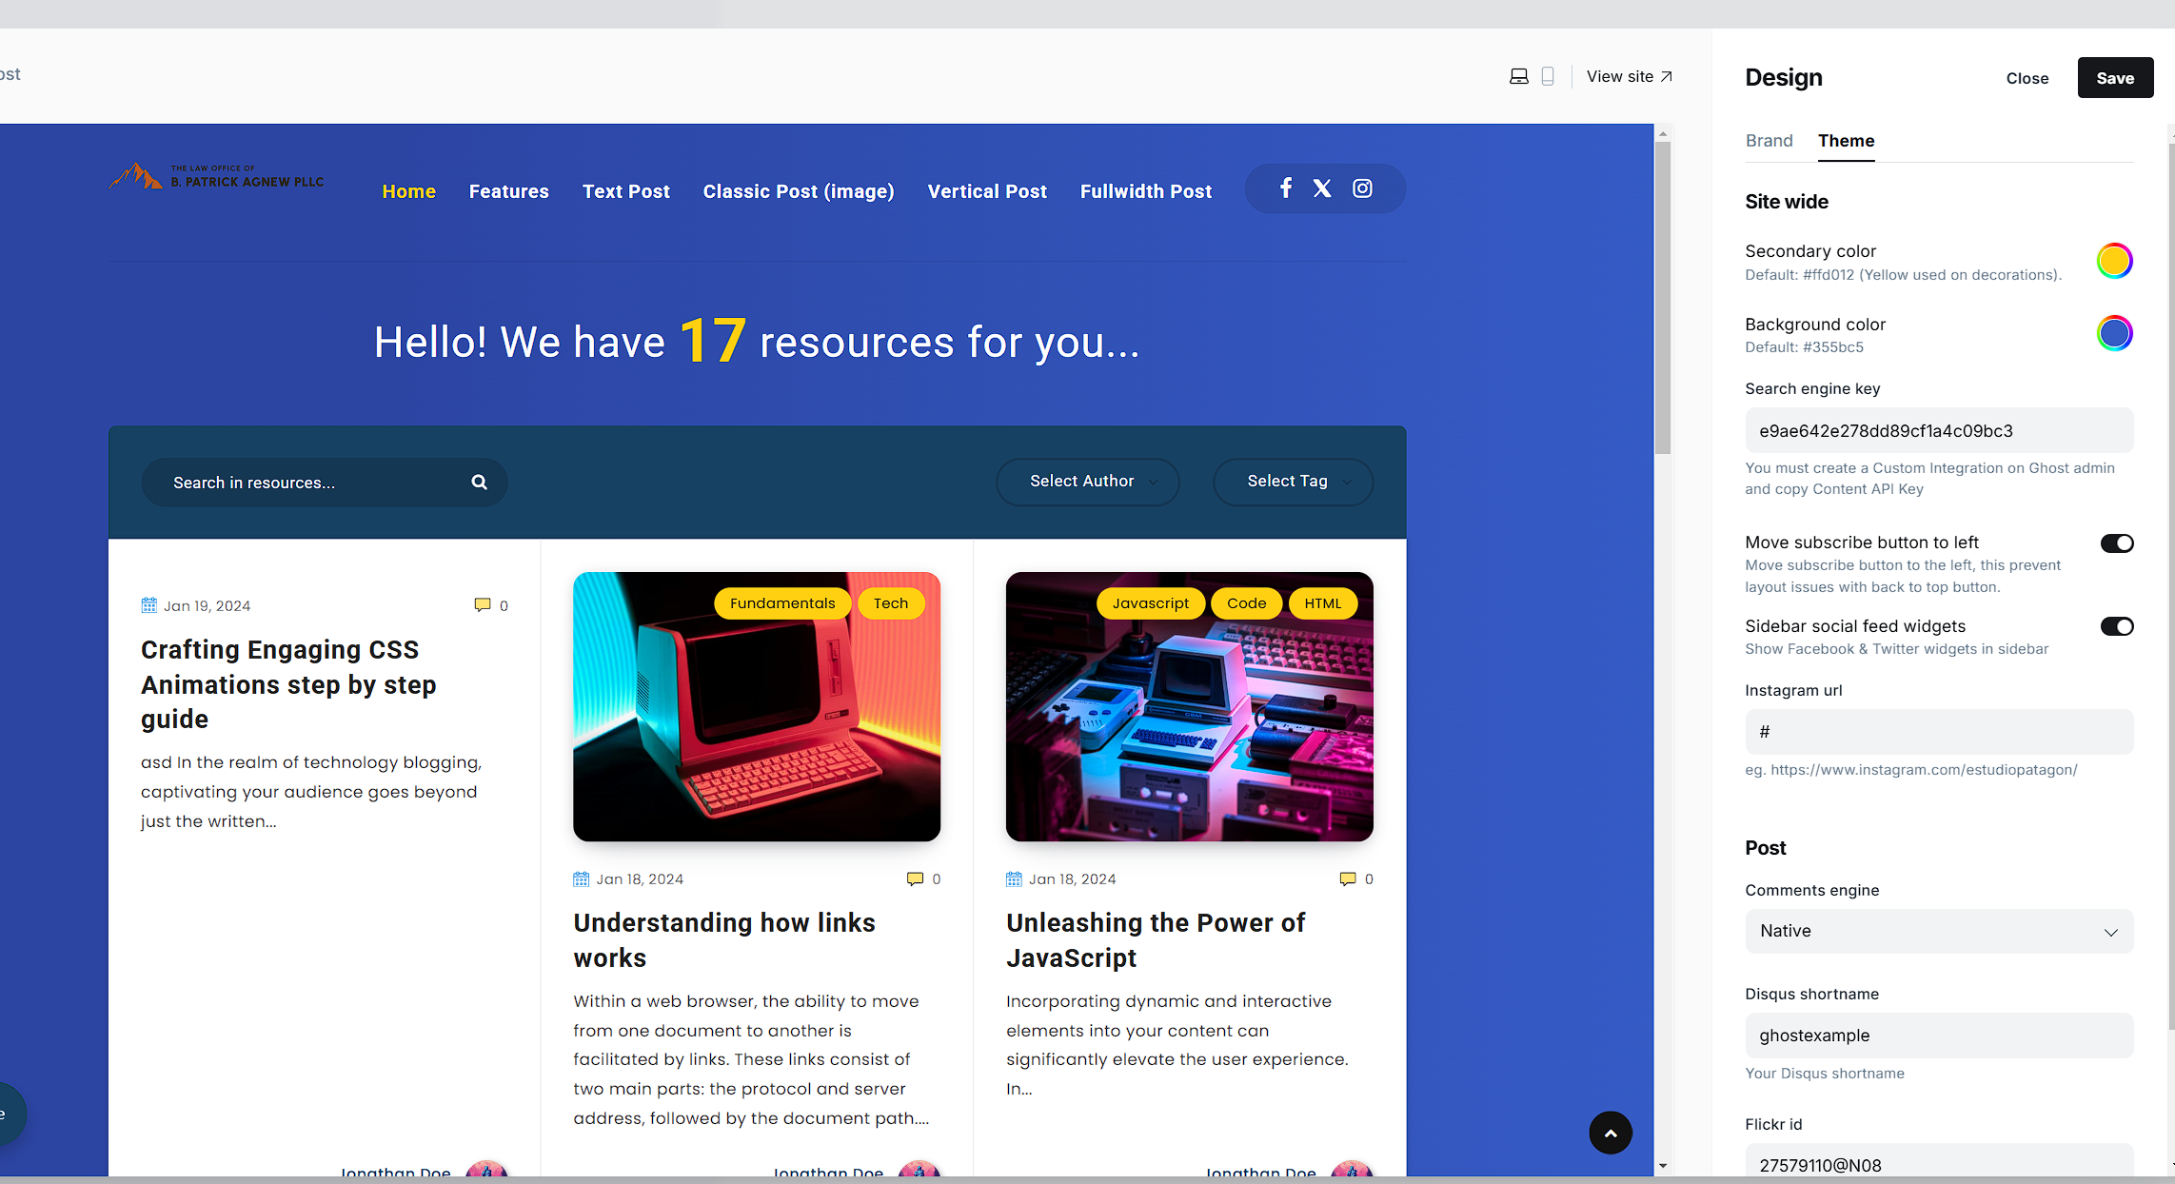The image size is (2175, 1184).
Task: Click the Tech tag badge
Action: point(891,603)
